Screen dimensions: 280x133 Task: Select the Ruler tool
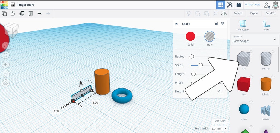[x=266, y=25]
